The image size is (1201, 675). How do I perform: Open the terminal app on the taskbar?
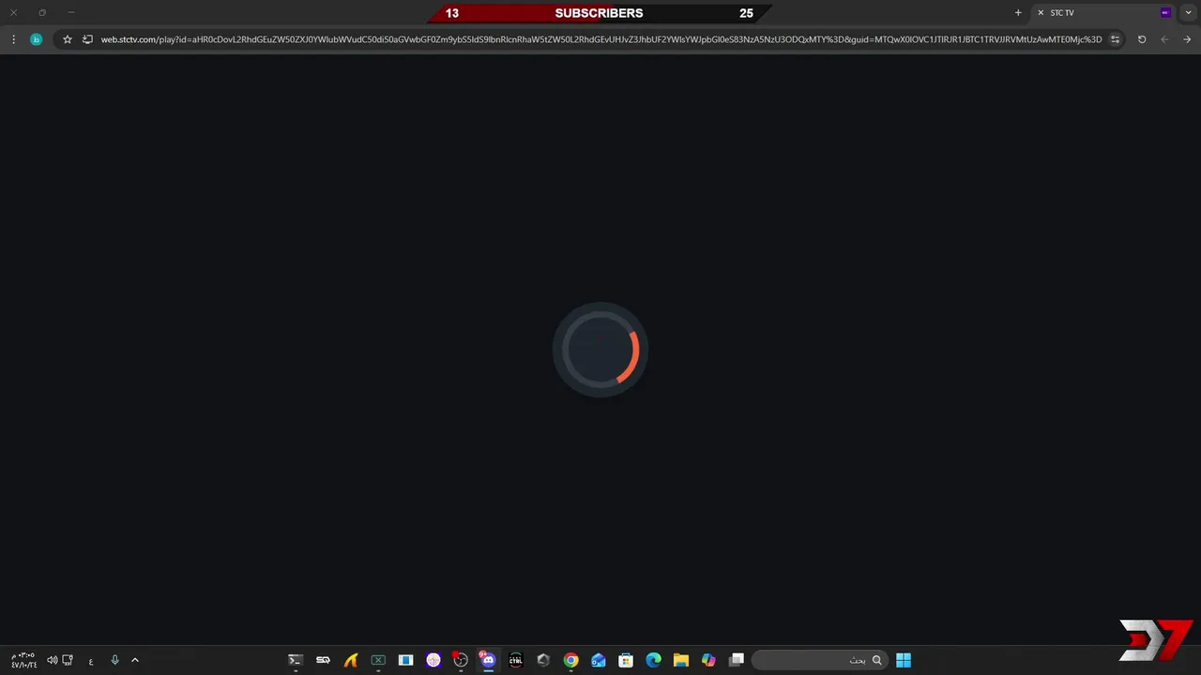pyautogui.click(x=295, y=660)
